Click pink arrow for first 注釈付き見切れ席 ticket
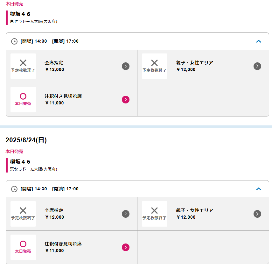 click(126, 100)
